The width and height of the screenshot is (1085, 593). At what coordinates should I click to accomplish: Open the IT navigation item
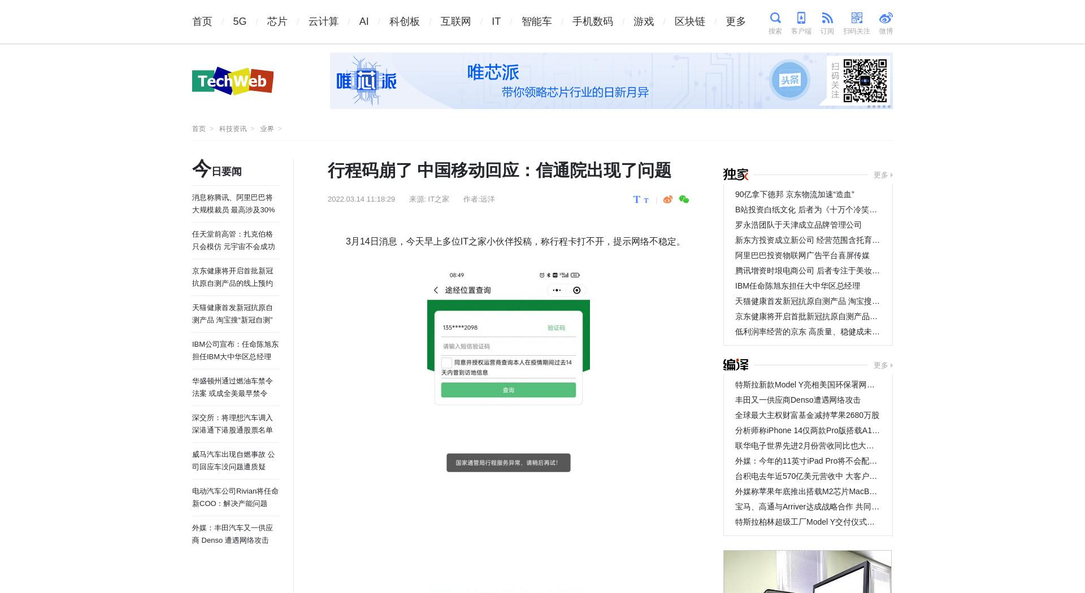point(496,21)
